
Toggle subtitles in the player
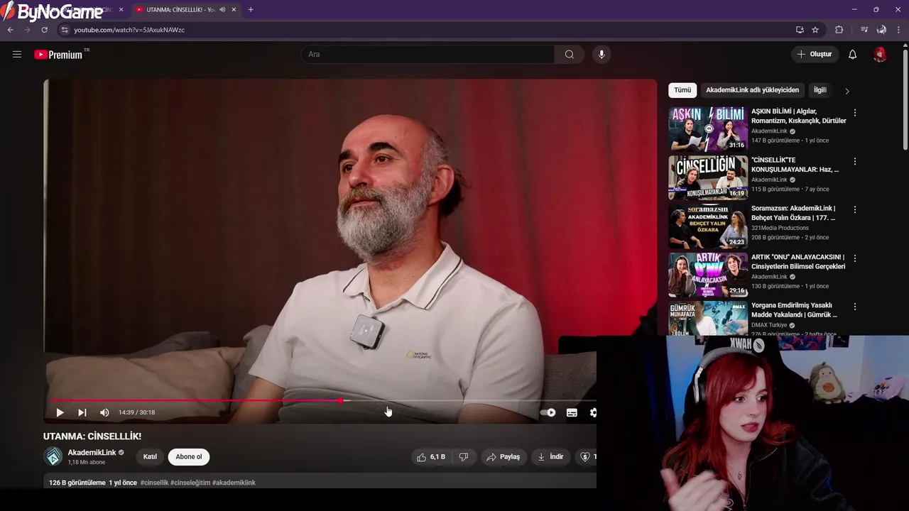pos(572,412)
